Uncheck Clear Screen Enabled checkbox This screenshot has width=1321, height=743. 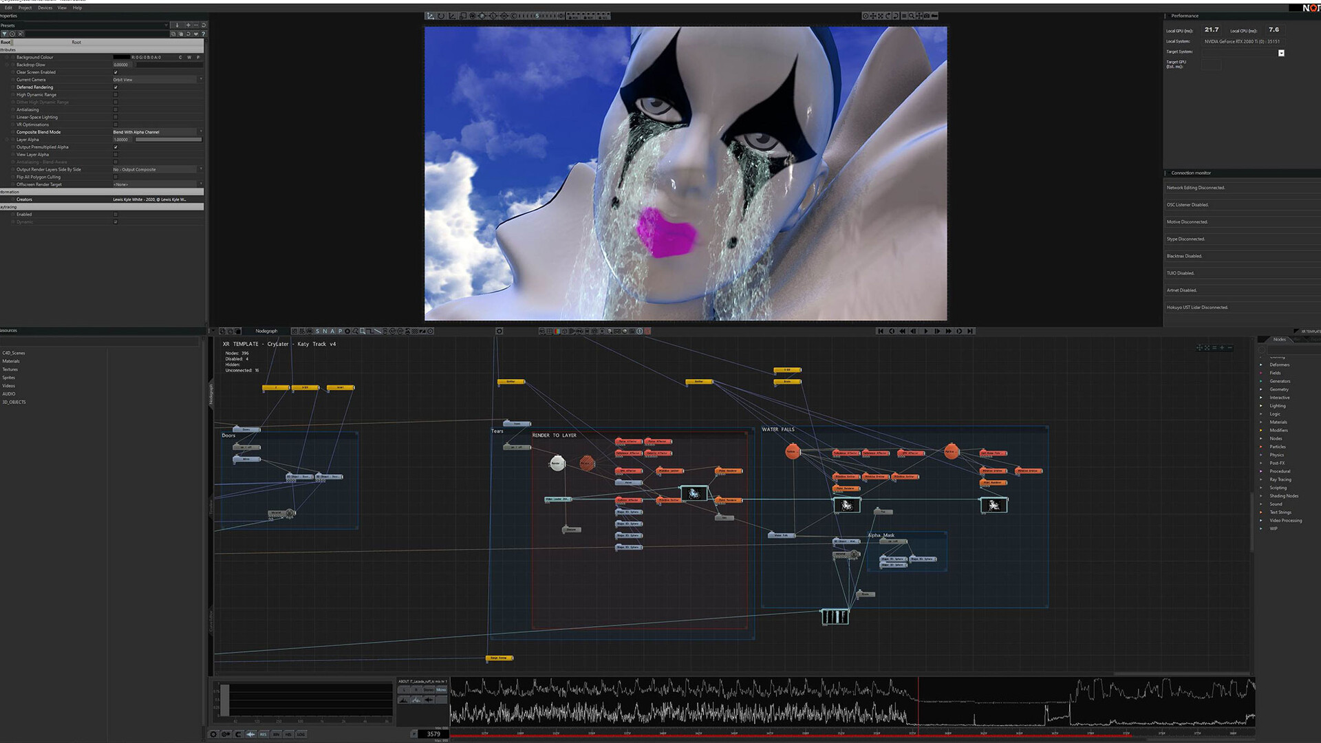[116, 72]
